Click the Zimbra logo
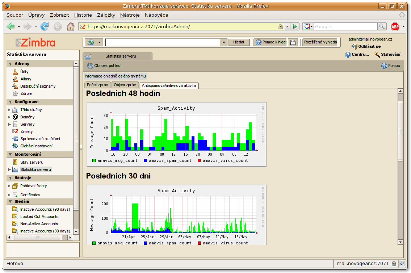 (35, 42)
